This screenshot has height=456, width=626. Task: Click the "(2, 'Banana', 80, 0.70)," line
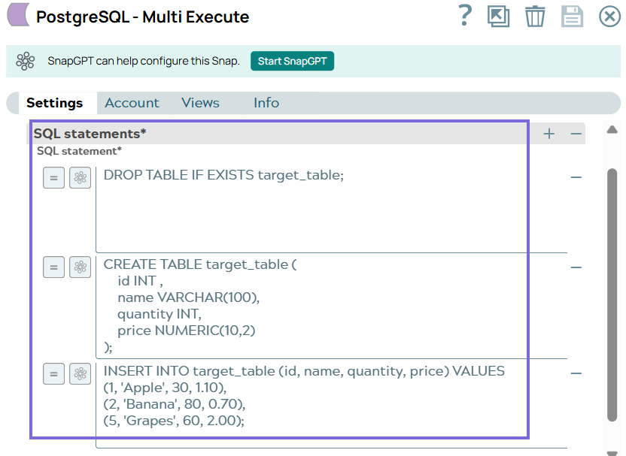(x=175, y=404)
